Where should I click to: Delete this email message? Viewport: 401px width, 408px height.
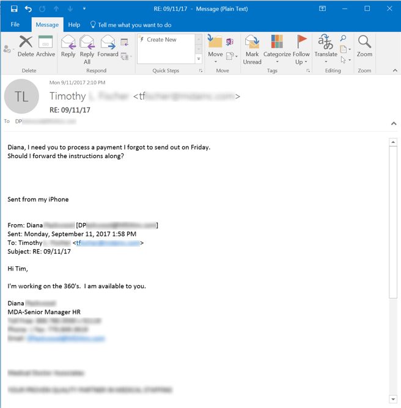coord(26,46)
